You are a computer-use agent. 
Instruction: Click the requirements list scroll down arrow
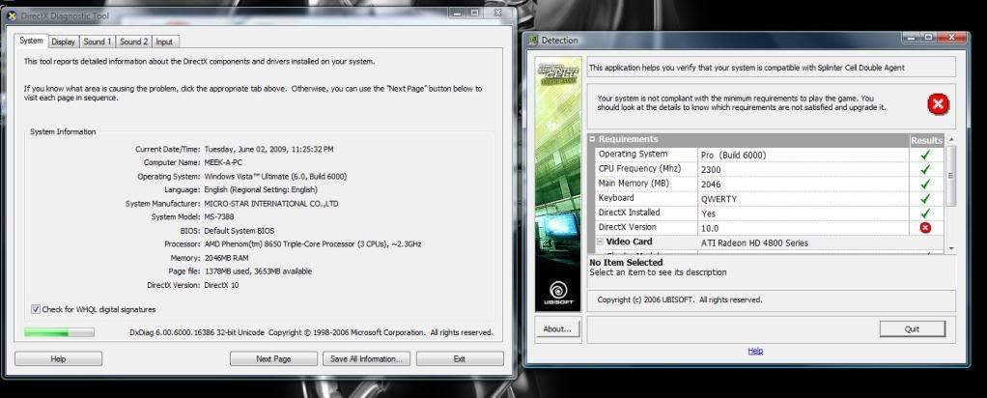point(951,248)
